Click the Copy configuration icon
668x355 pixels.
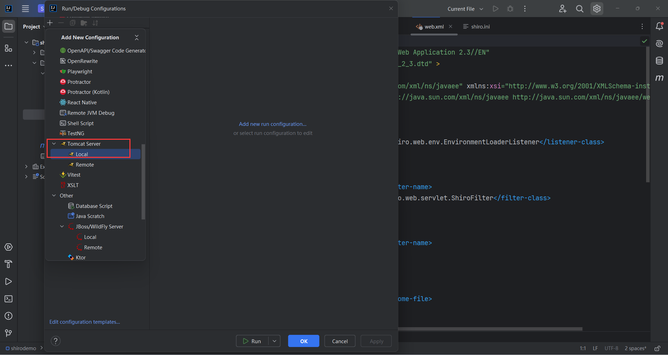click(72, 23)
